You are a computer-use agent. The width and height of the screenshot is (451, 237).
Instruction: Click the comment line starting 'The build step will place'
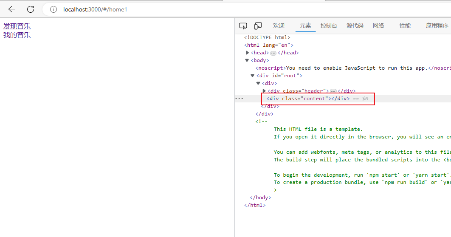(362, 160)
